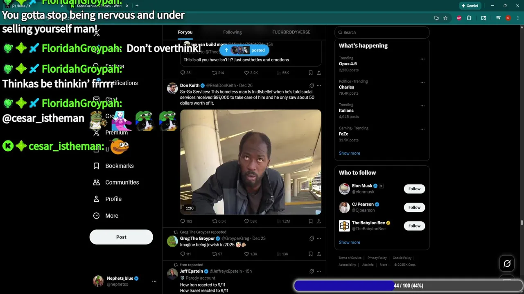
Task: Click the 44/100 progress bar overlay
Action: pos(408,285)
